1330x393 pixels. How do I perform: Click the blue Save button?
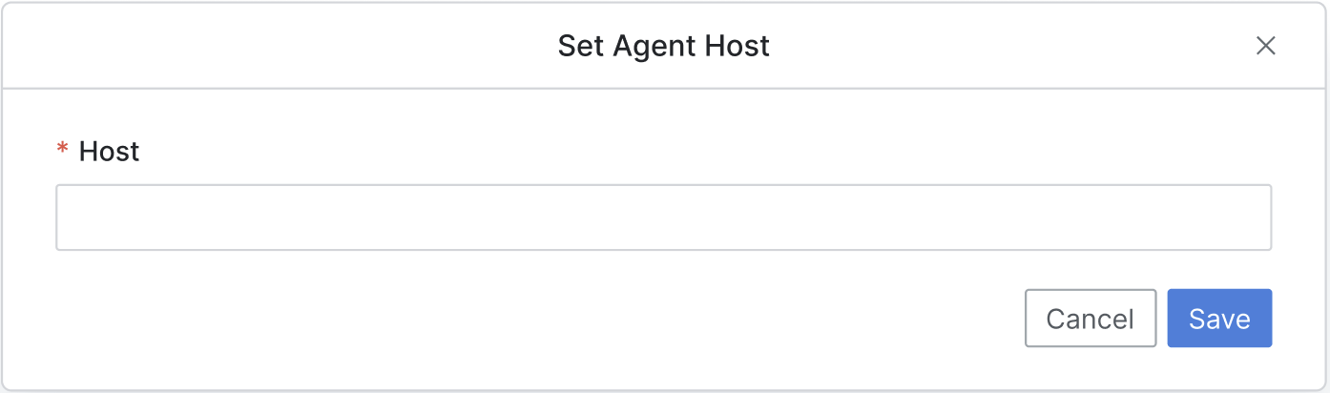pyautogui.click(x=1218, y=319)
